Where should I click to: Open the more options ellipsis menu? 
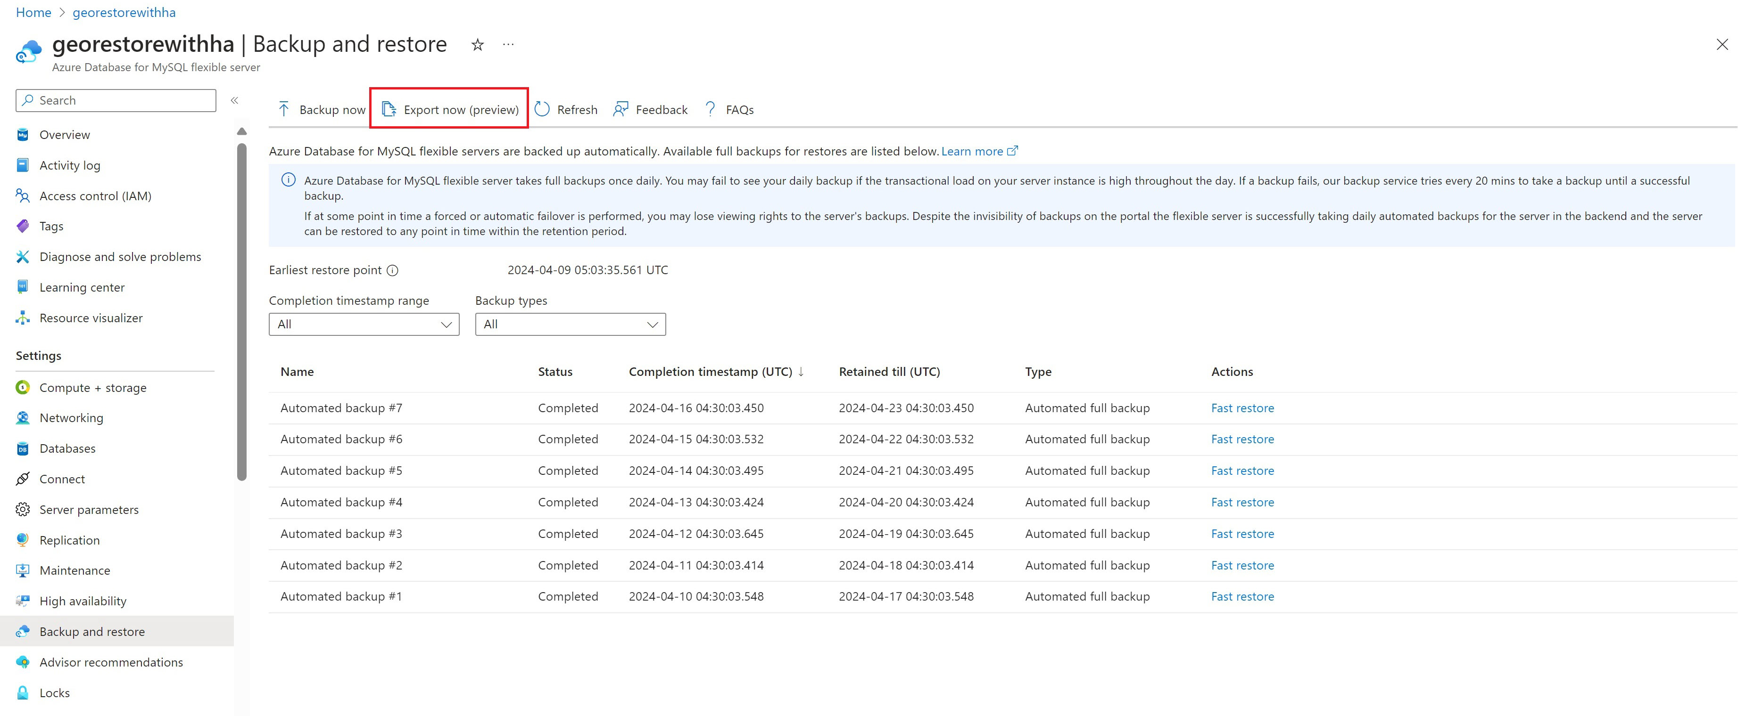(x=508, y=45)
